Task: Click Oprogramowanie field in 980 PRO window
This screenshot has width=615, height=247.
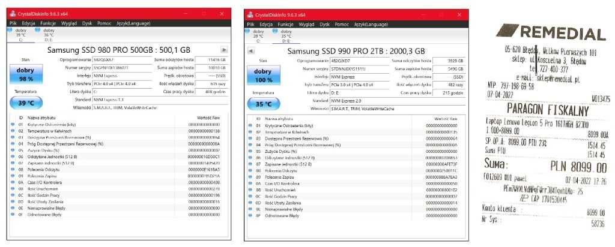Action: (x=121, y=60)
